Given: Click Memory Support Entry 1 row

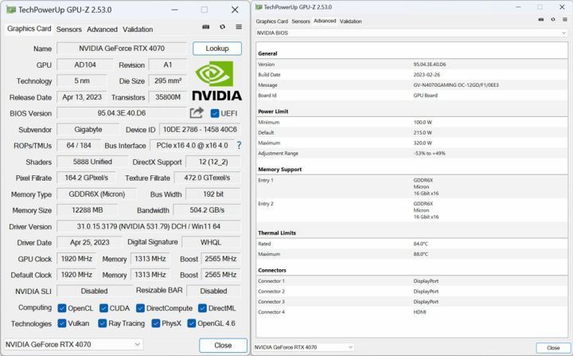Looking at the screenshot, I should click(x=412, y=186).
